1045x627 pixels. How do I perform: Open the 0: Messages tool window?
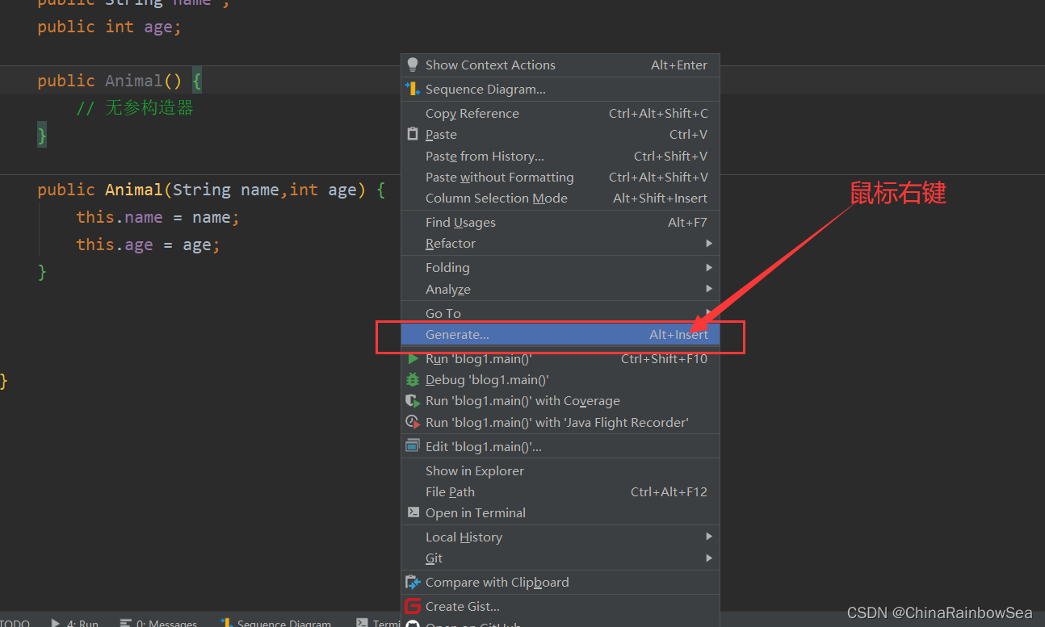point(158,622)
